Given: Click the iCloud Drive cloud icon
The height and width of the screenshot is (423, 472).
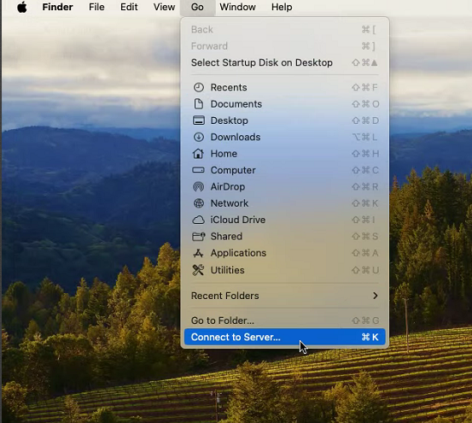Looking at the screenshot, I should pos(198,220).
